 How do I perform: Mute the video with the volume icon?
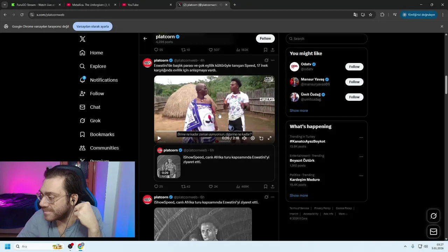244,138
